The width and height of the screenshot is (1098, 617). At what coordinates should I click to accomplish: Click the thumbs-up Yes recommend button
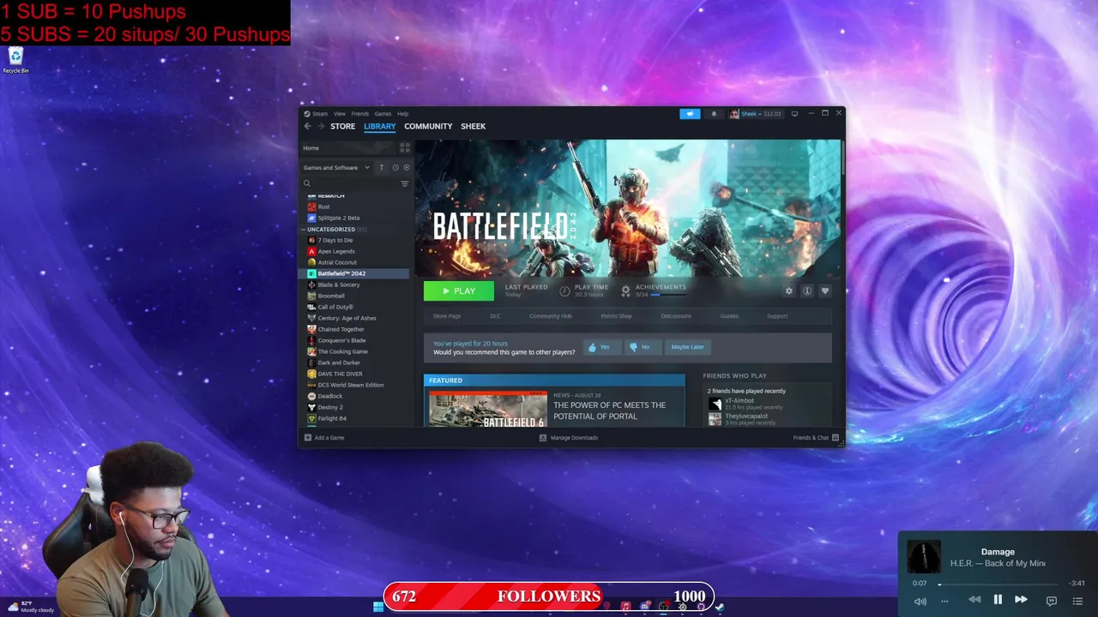(x=600, y=347)
